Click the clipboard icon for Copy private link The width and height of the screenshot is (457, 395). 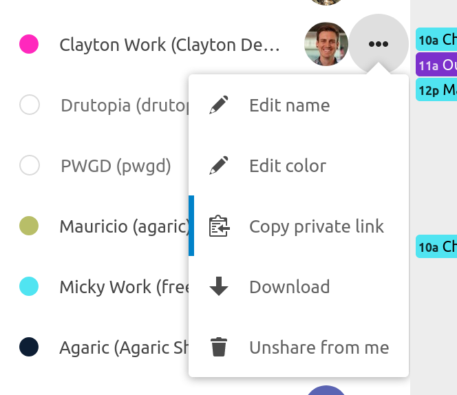219,226
